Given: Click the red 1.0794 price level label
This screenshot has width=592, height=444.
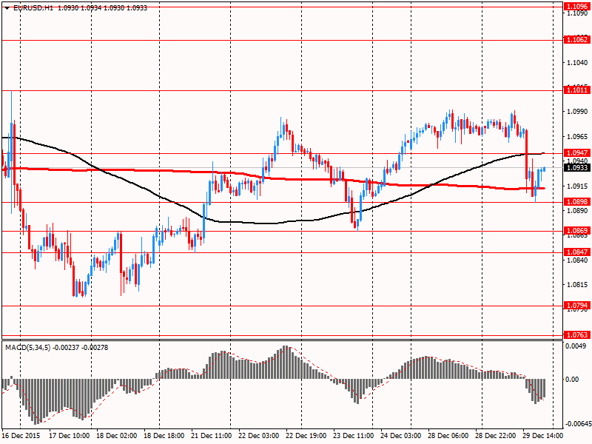Looking at the screenshot, I should click(x=577, y=305).
